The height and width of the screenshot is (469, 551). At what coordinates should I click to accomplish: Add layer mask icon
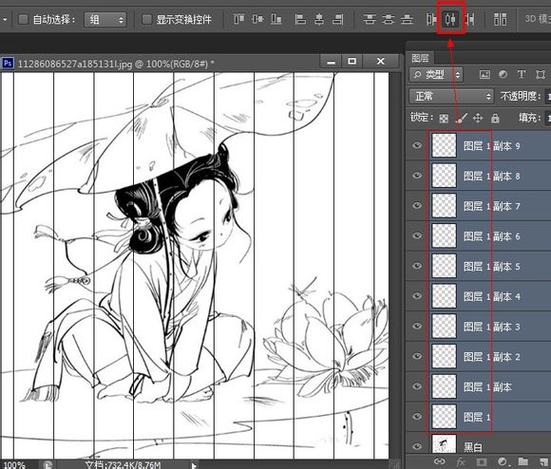pyautogui.click(x=482, y=461)
